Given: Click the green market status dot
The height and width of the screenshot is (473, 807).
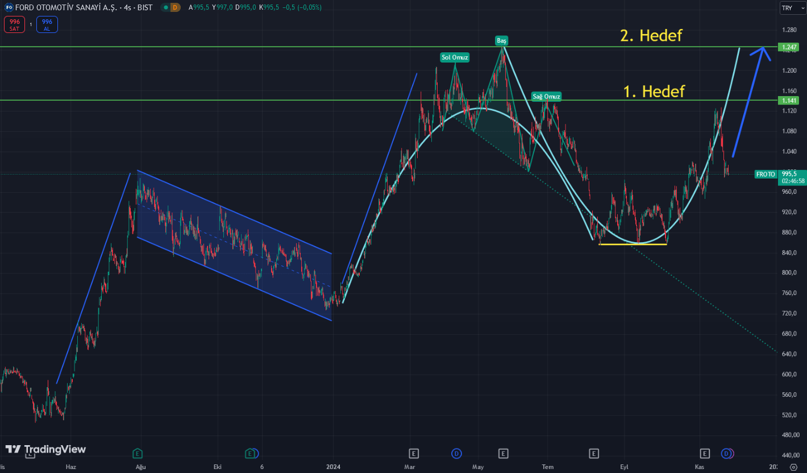Looking at the screenshot, I should pyautogui.click(x=165, y=7).
